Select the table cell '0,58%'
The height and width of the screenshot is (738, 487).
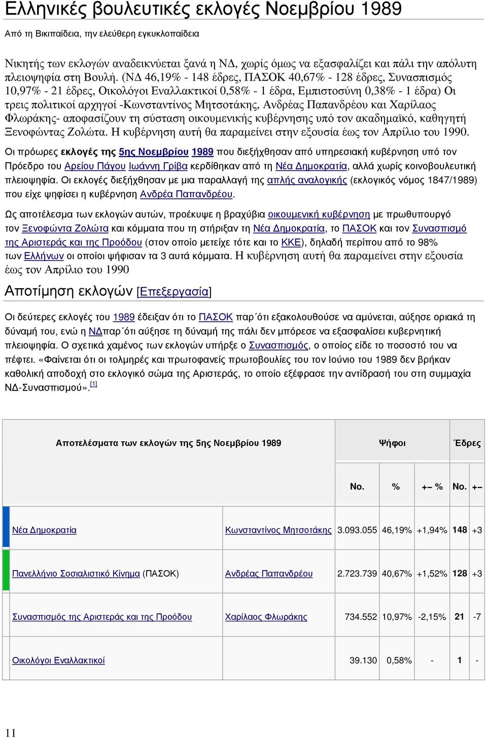tap(399, 660)
